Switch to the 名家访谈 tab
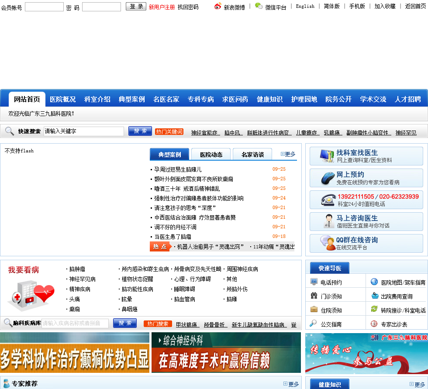 pos(252,155)
